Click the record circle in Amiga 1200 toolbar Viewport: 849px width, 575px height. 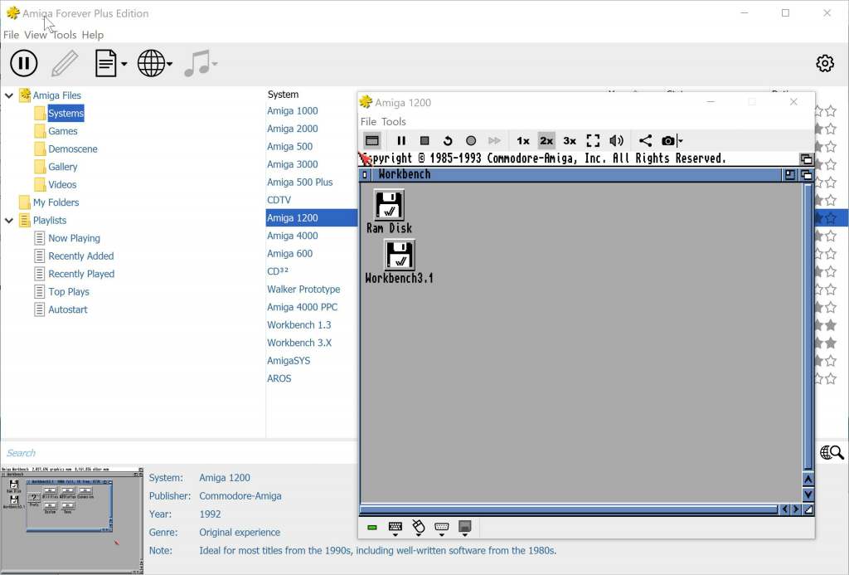tap(471, 141)
